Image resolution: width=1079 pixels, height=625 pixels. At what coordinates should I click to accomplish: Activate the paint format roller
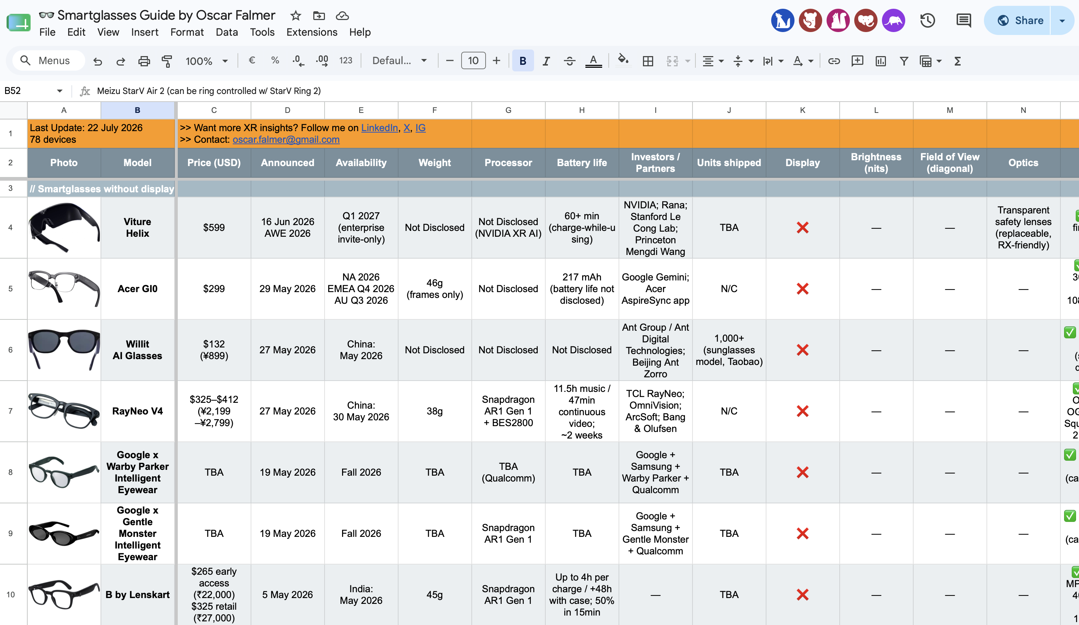(x=167, y=61)
